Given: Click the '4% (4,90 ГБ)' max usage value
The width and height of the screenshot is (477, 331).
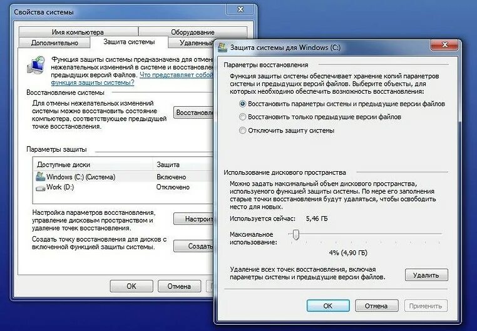Looking at the screenshot, I should click(348, 253).
